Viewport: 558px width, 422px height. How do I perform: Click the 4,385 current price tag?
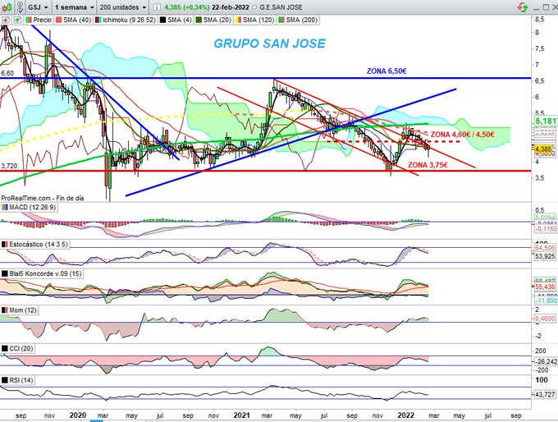pyautogui.click(x=543, y=149)
